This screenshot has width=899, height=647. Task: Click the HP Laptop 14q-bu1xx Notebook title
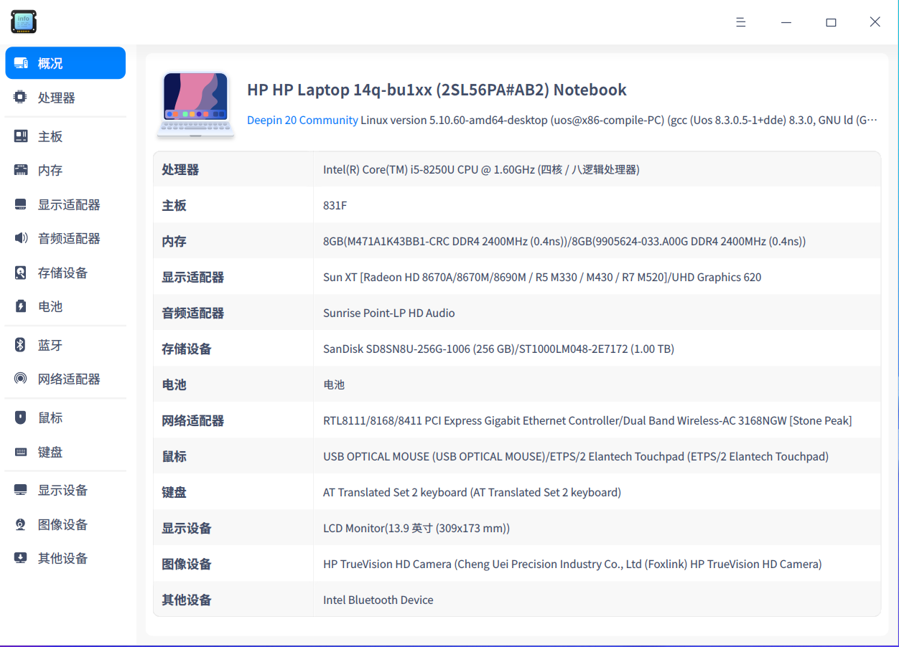click(x=437, y=90)
